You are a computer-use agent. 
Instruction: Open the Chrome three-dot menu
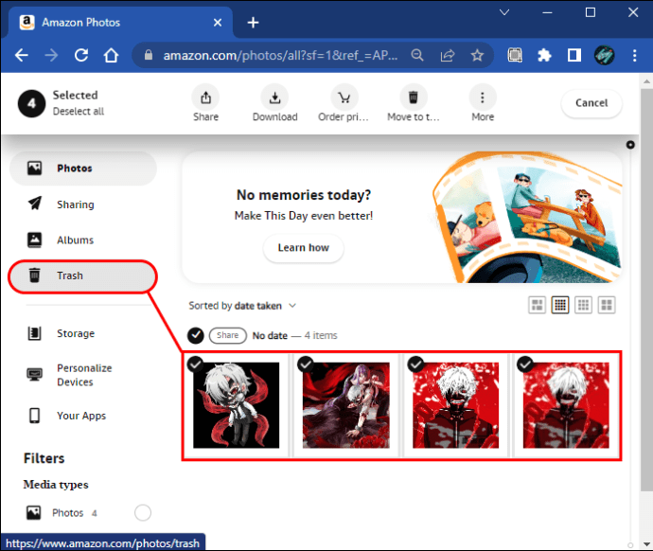(635, 55)
